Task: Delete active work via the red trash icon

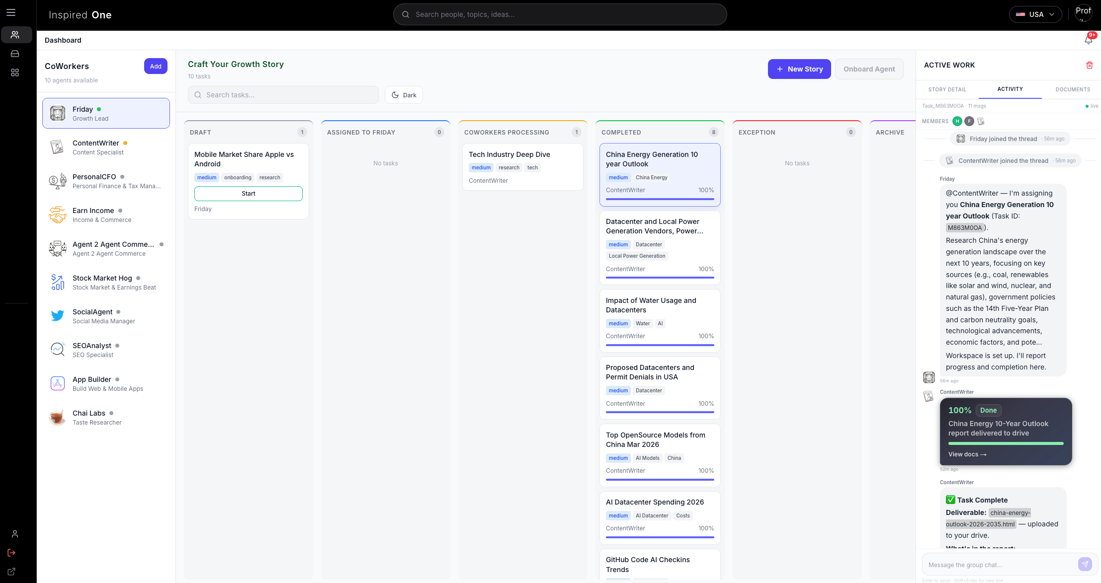Action: pyautogui.click(x=1090, y=65)
